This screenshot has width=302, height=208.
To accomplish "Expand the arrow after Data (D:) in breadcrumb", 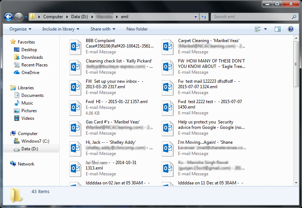I will pyautogui.click(x=92, y=17).
